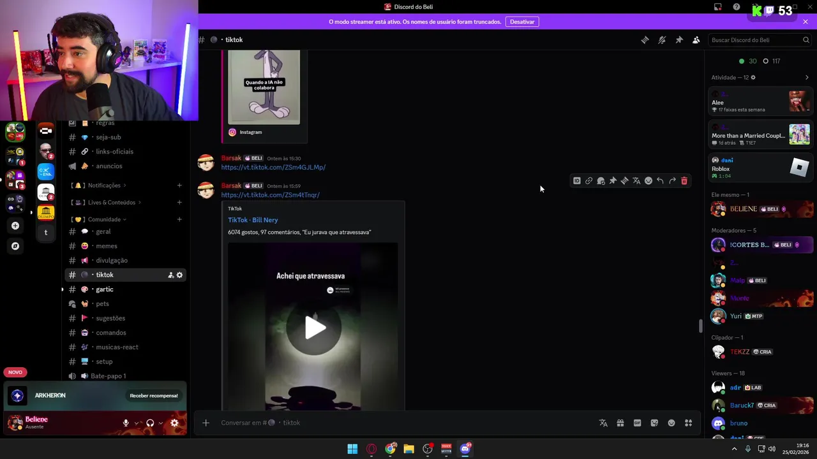Screen dimensions: 817x459
Task: Open the discover servers compass icon
Action: pos(15,246)
